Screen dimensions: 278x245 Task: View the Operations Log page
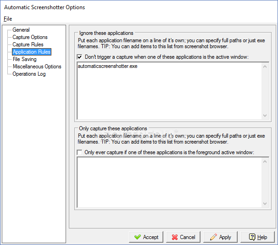coord(29,74)
